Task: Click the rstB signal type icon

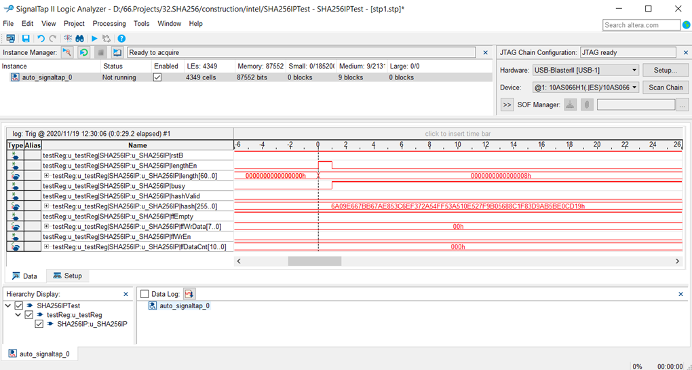Action: (x=16, y=155)
